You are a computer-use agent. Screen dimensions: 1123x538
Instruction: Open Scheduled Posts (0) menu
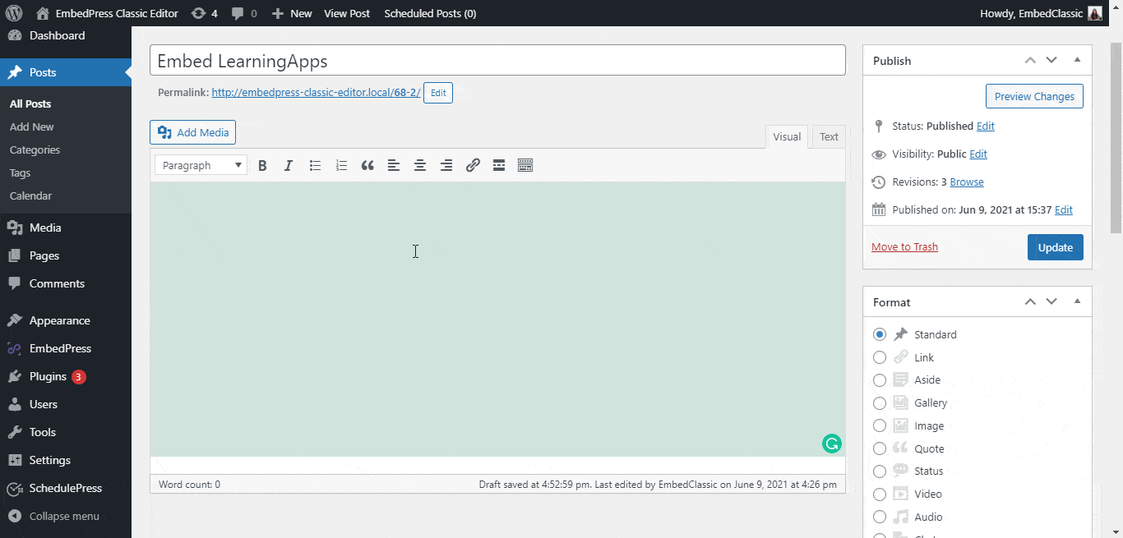pyautogui.click(x=430, y=13)
